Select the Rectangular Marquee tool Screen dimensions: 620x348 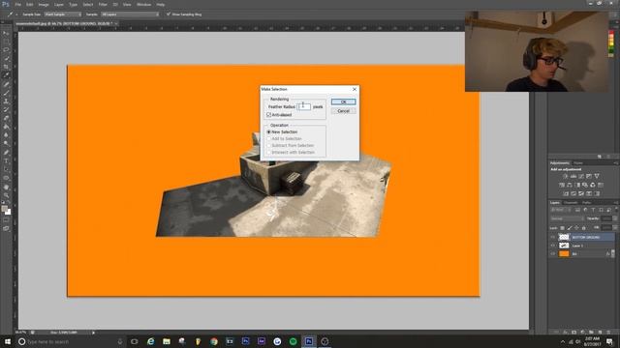tap(6, 42)
